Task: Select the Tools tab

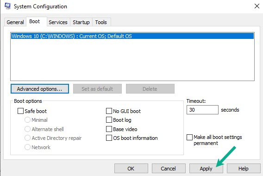Action: [101, 22]
